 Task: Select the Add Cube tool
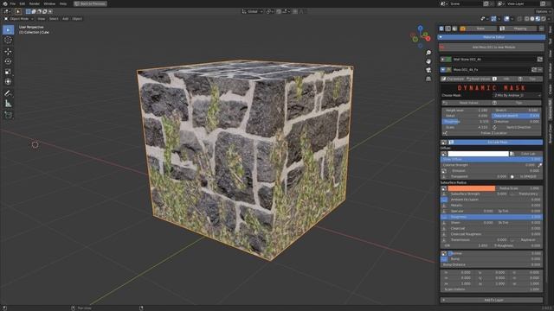click(8, 115)
